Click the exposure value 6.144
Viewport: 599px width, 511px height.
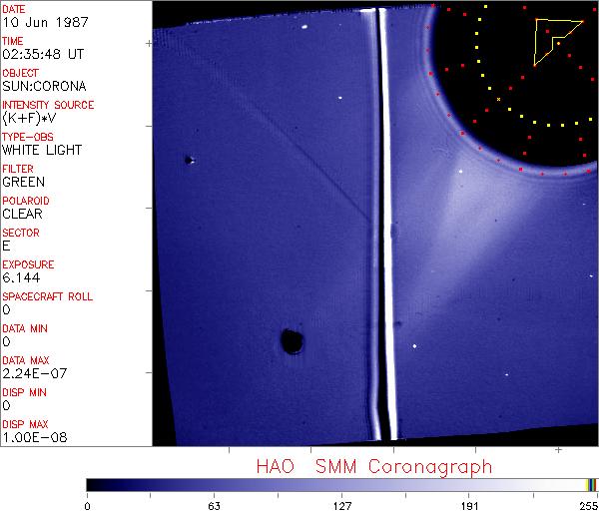pyautogui.click(x=21, y=278)
